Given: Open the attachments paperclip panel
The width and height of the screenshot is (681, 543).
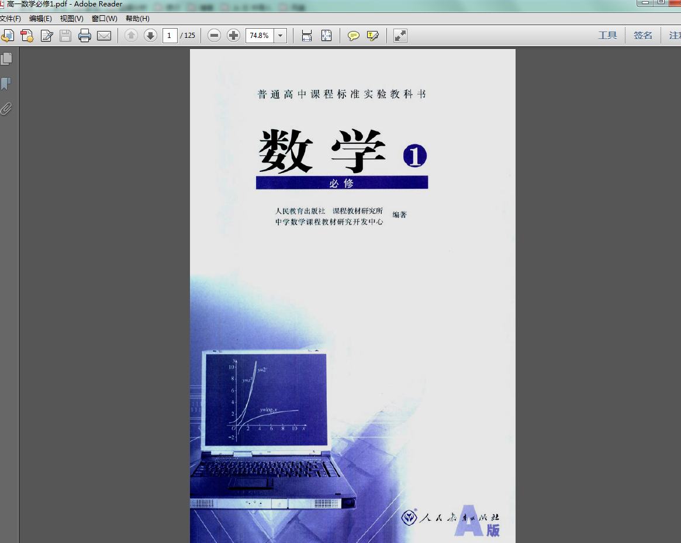Looking at the screenshot, I should point(6,109).
